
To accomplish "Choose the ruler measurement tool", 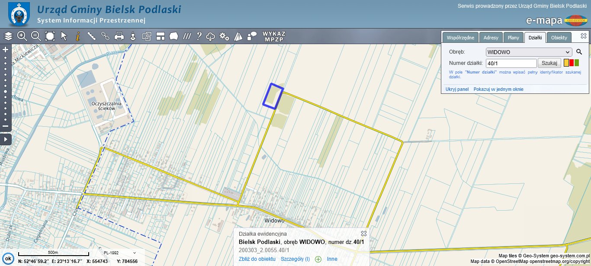I will click(91, 36).
